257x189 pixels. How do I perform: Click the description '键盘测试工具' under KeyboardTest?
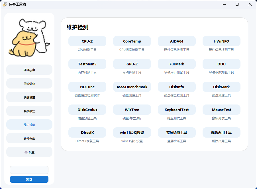177,118
